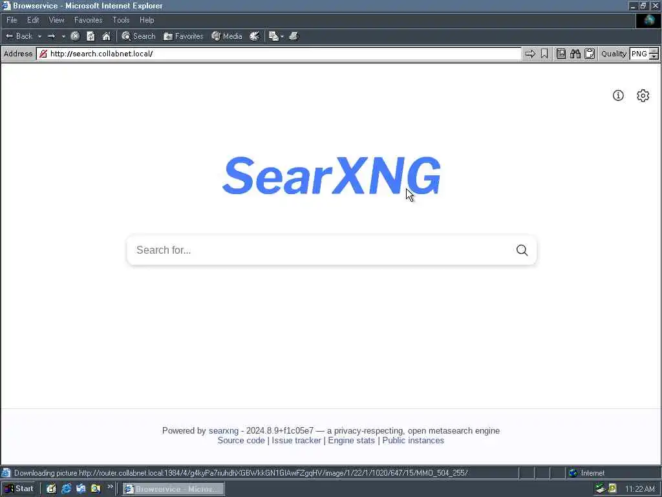Click the page icon in the address bar
The width and height of the screenshot is (662, 497).
point(43,54)
